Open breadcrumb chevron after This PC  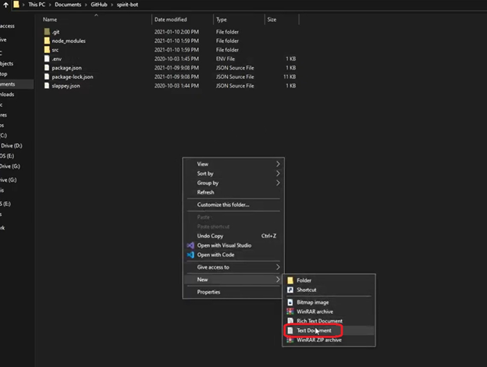tap(50, 5)
